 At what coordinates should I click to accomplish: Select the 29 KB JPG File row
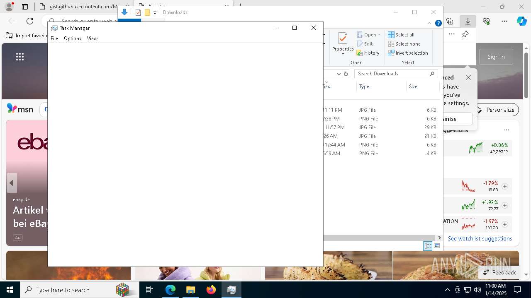click(381, 127)
